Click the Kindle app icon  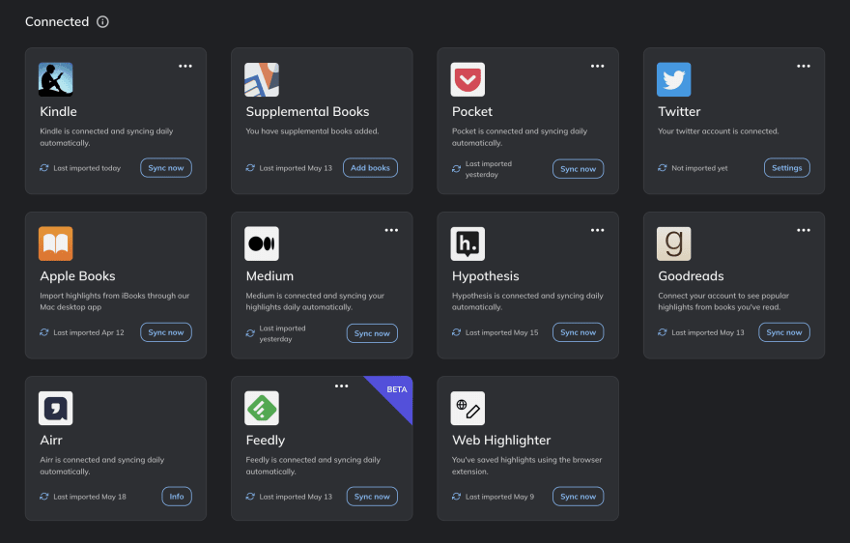click(56, 80)
